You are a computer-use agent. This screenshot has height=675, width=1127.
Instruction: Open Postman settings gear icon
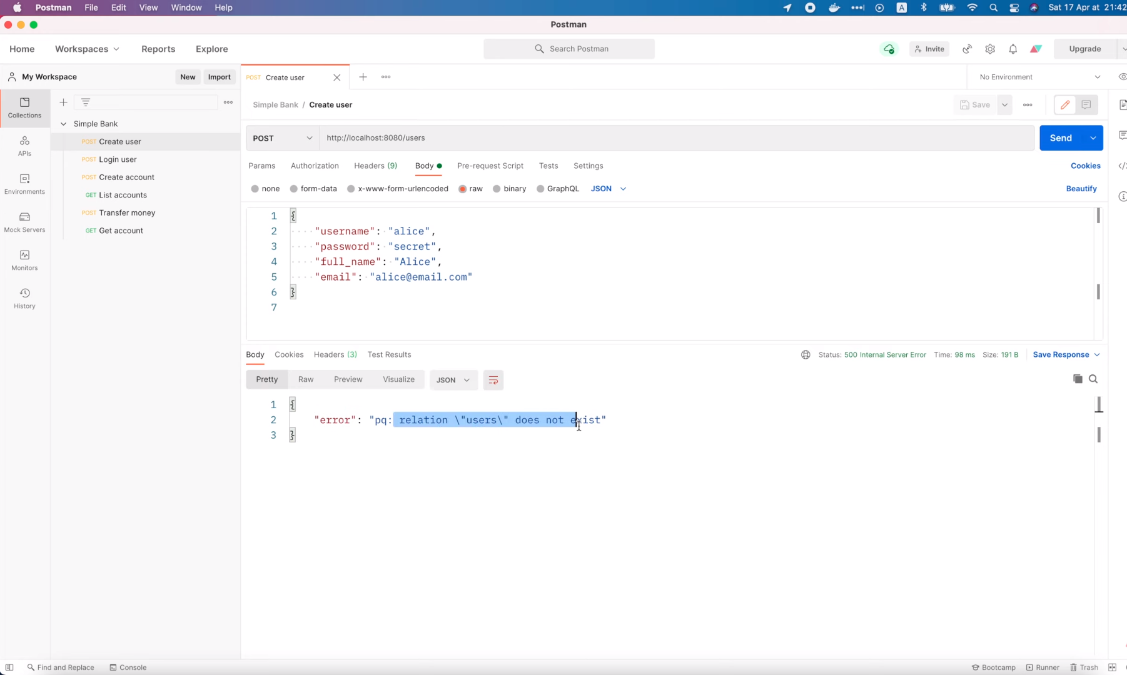click(990, 49)
